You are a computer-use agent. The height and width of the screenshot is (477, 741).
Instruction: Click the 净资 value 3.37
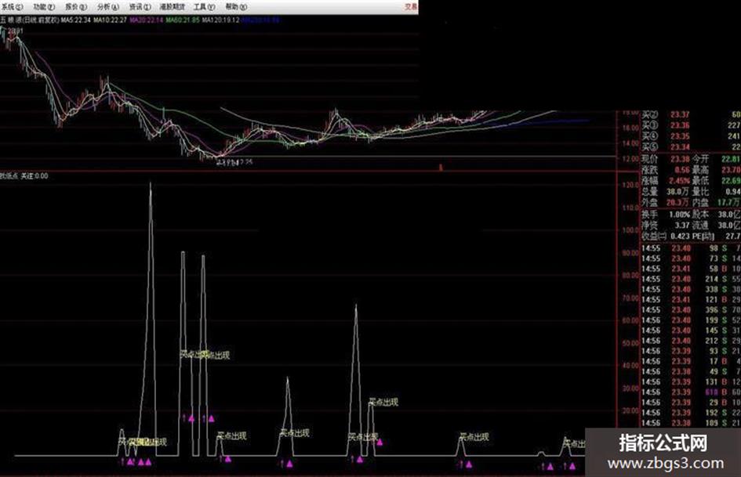[x=682, y=225]
